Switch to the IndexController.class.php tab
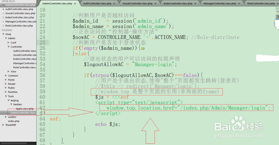Viewport: 279px width, 145px height. tap(178, 4)
